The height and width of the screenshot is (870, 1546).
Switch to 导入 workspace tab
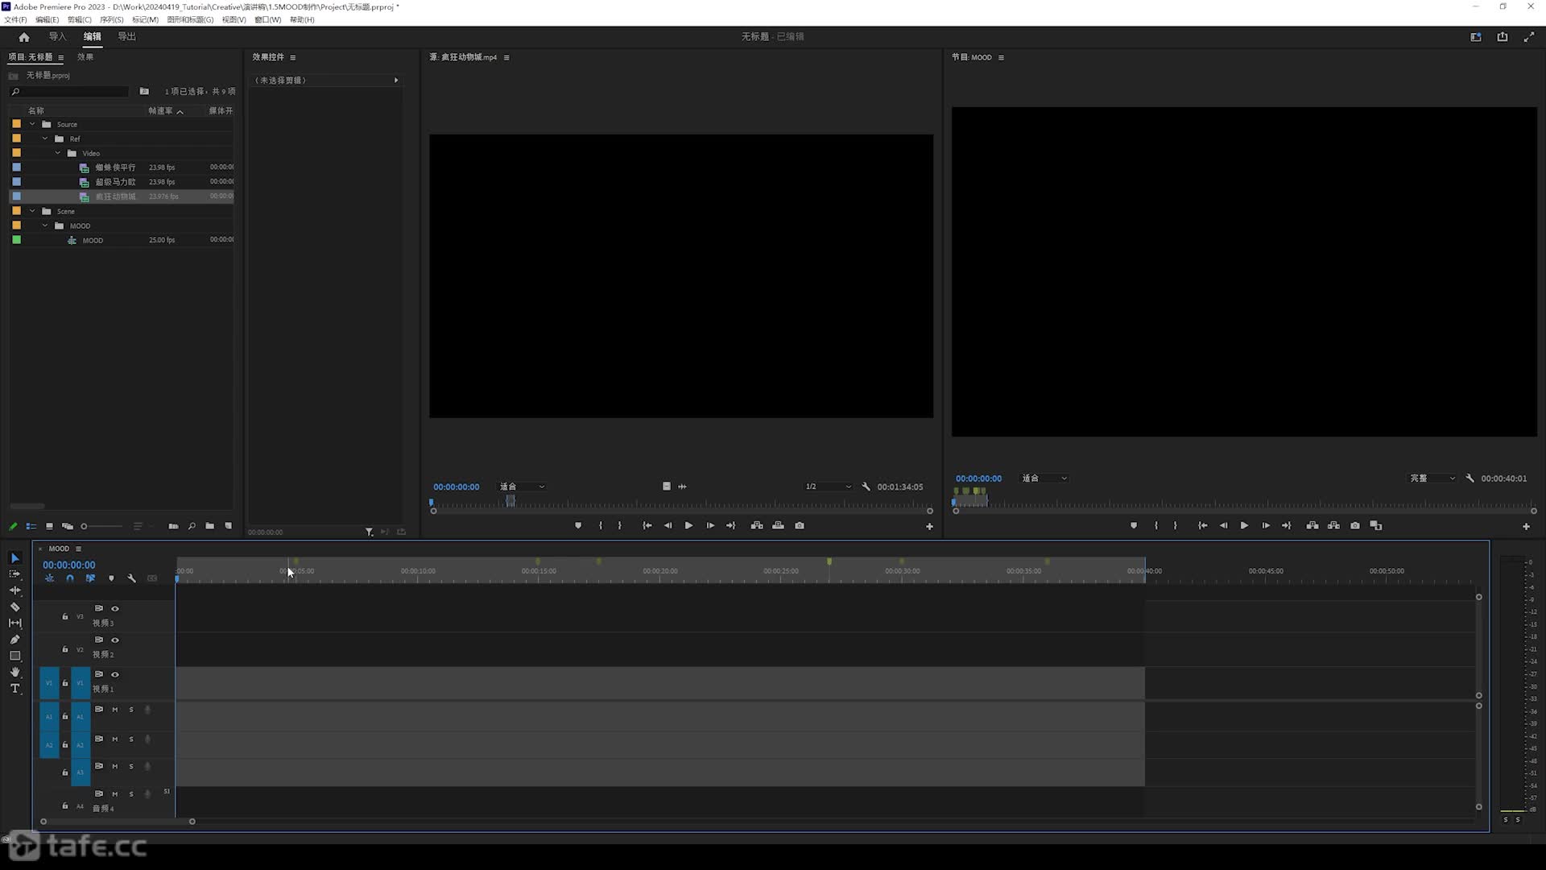point(57,36)
